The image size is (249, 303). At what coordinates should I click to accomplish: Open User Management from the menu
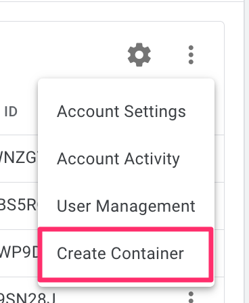pyautogui.click(x=126, y=206)
